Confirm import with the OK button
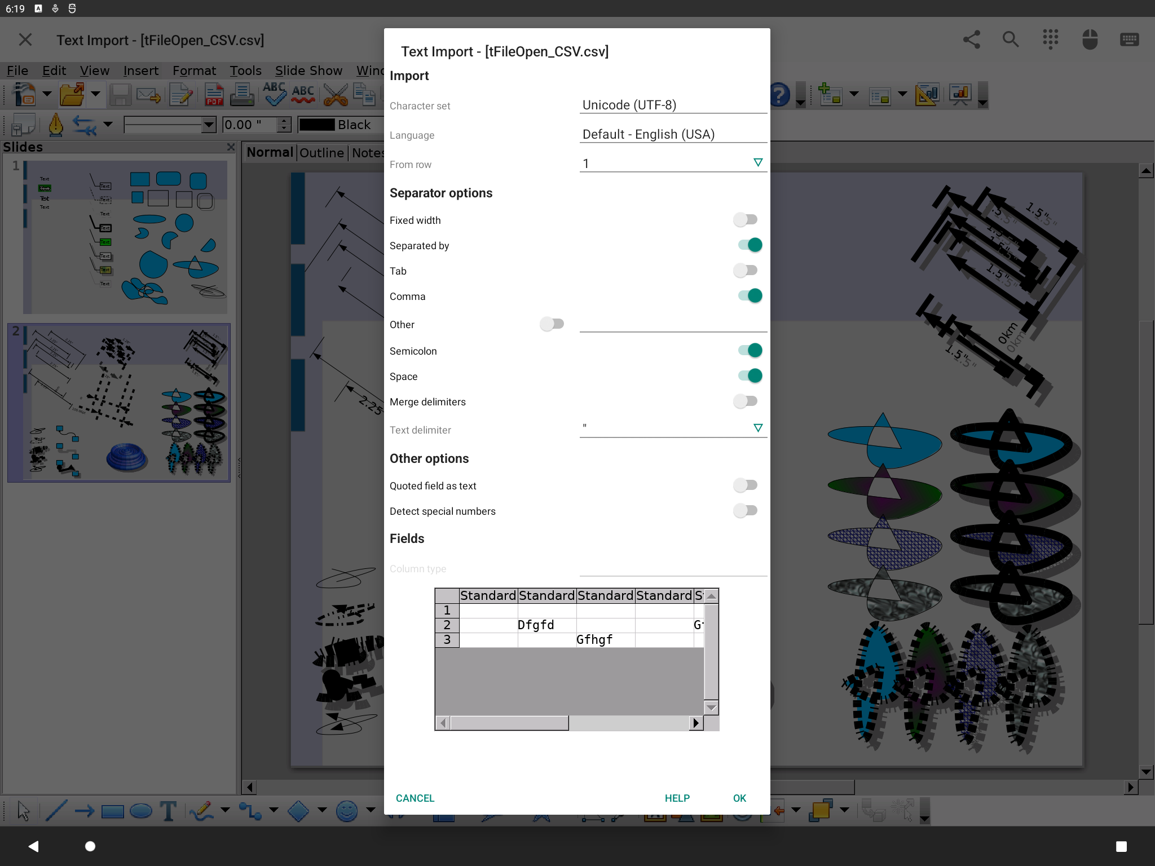The image size is (1155, 866). coord(739,798)
